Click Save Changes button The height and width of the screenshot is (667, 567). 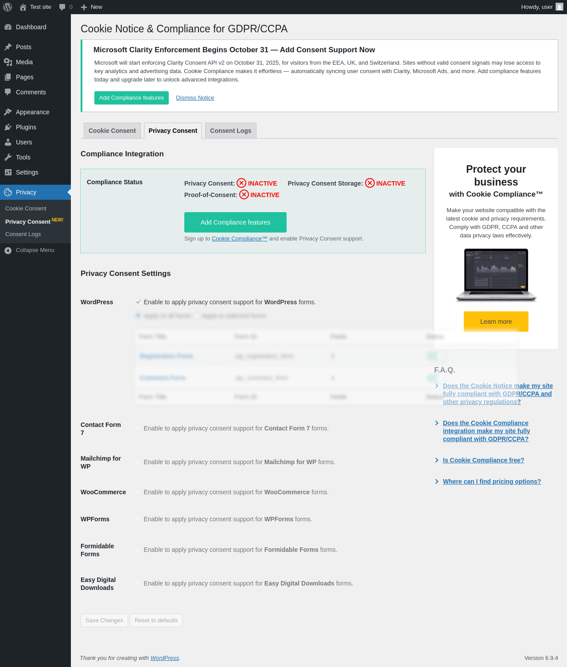pos(104,620)
